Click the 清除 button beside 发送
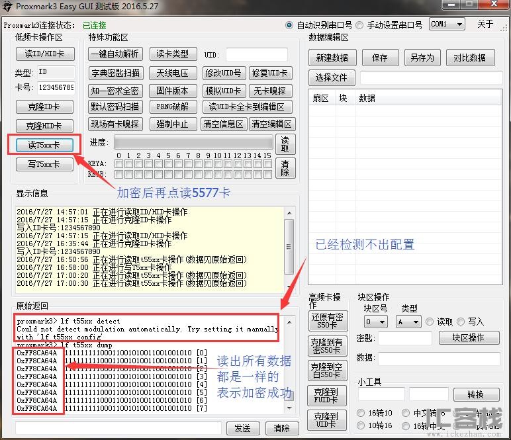This screenshot has height=440, width=511. click(x=282, y=428)
